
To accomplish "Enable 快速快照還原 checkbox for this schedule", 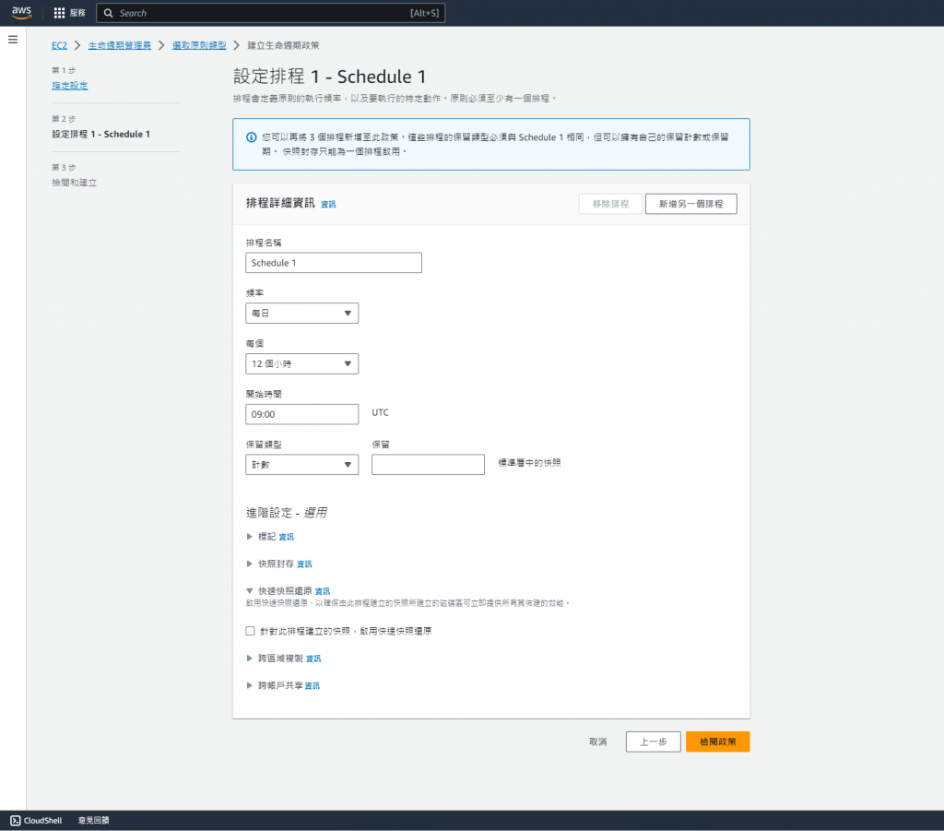I will click(x=250, y=631).
